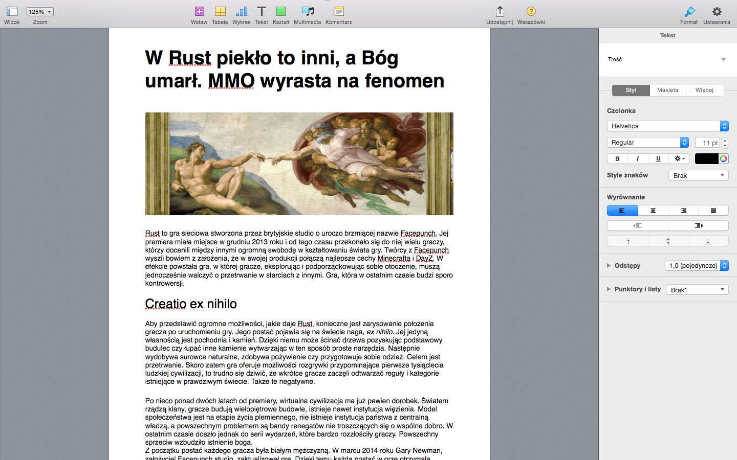Screen dimensions: 737x460
Task: Click the black text color swatch
Action: (x=706, y=159)
